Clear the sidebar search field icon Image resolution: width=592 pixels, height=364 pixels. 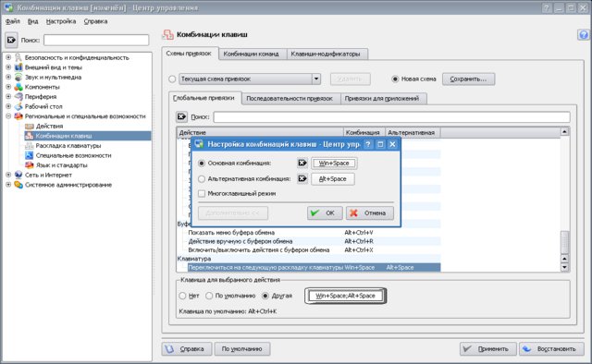tap(11, 40)
